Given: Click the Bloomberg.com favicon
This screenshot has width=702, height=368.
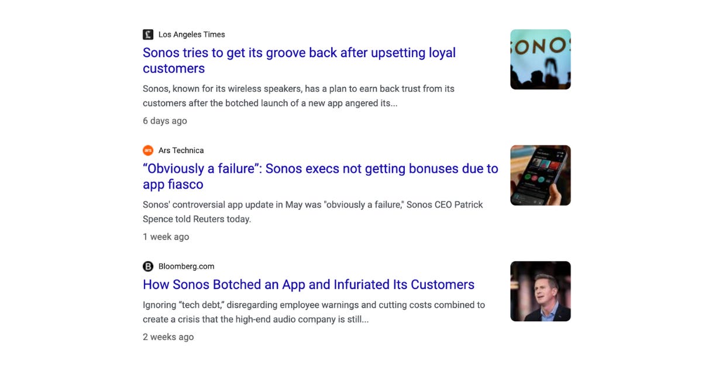Looking at the screenshot, I should click(x=148, y=266).
